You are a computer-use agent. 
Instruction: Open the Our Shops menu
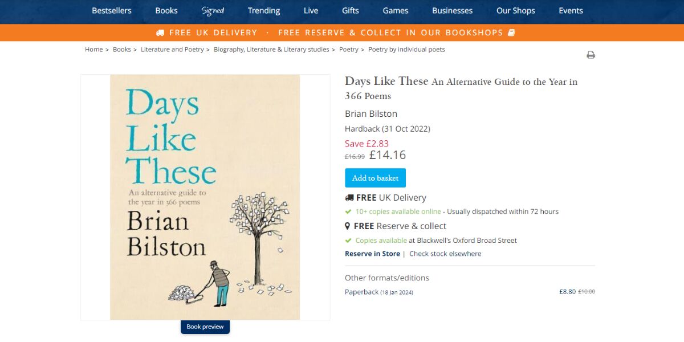pyautogui.click(x=515, y=11)
